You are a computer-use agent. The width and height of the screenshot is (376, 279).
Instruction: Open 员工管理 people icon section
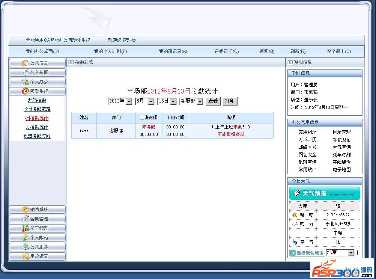tap(37, 228)
